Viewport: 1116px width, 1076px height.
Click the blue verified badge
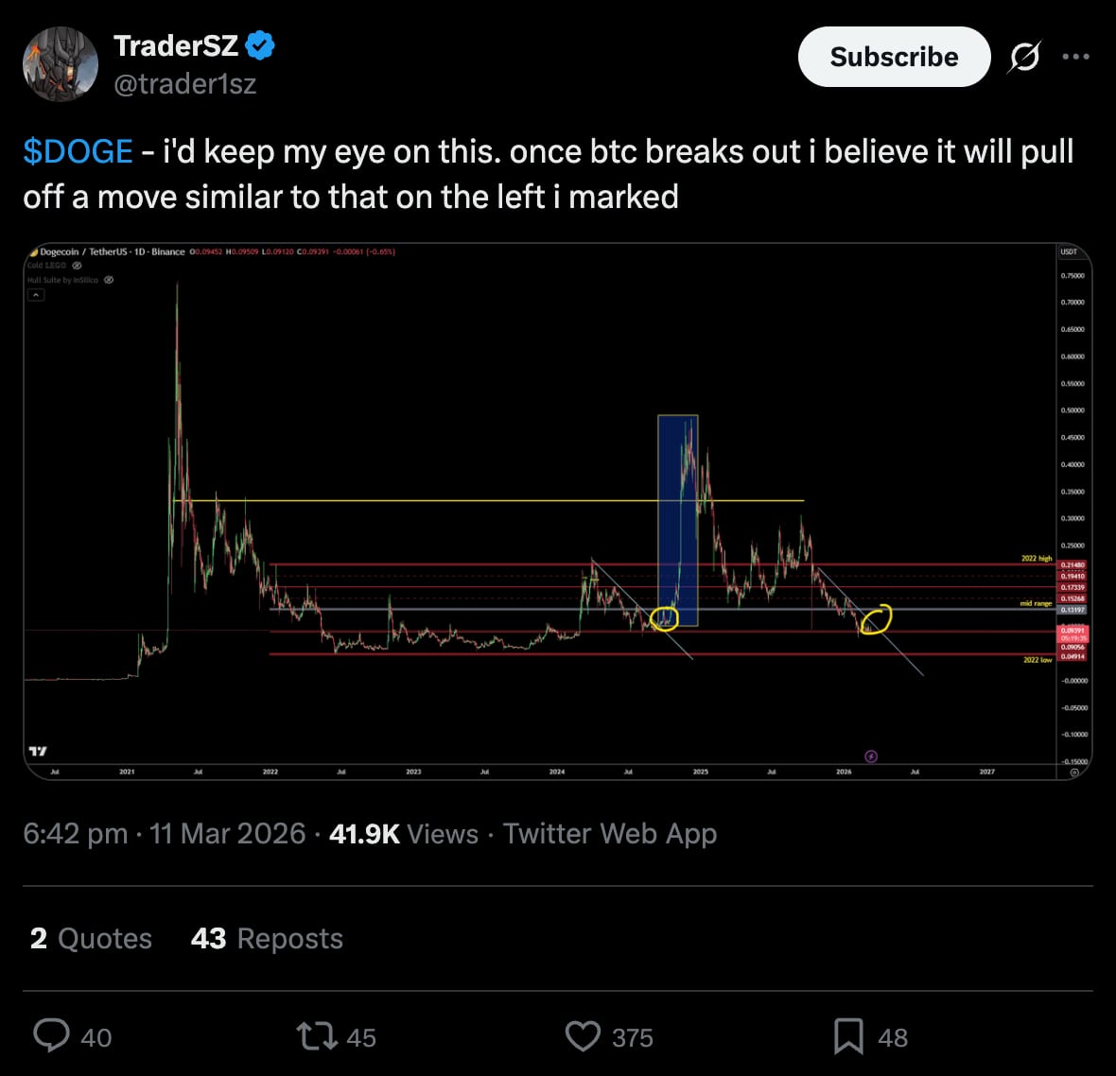click(260, 45)
